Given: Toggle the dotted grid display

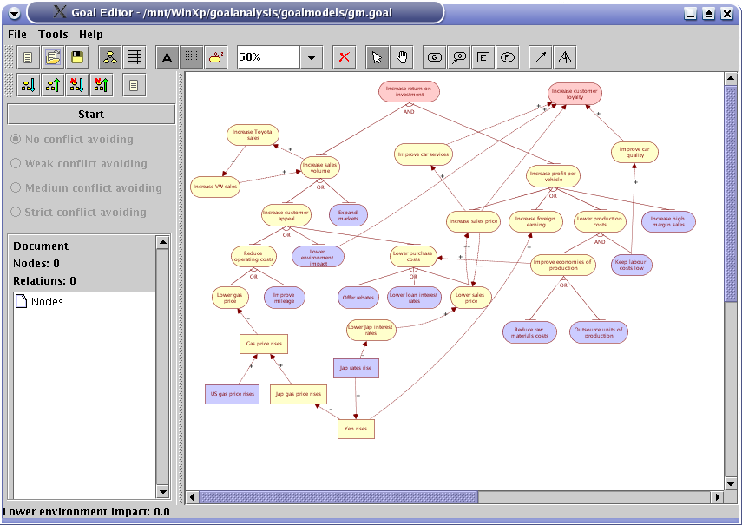Looking at the screenshot, I should pos(191,57).
